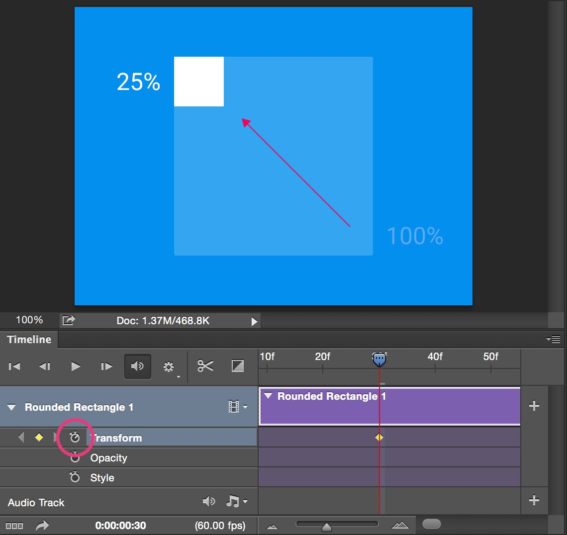
Task: Click the Render Video arrow icon
Action: [x=42, y=526]
